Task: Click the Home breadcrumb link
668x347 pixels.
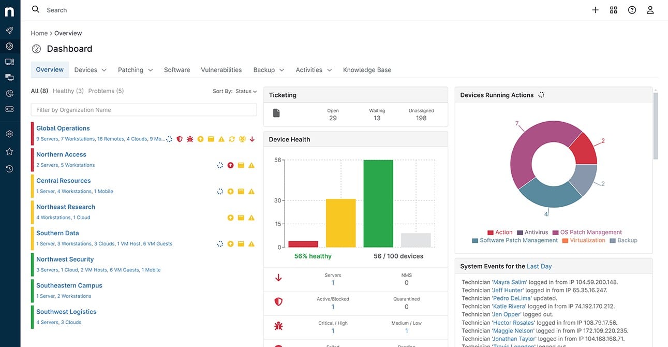Action: pyautogui.click(x=39, y=33)
